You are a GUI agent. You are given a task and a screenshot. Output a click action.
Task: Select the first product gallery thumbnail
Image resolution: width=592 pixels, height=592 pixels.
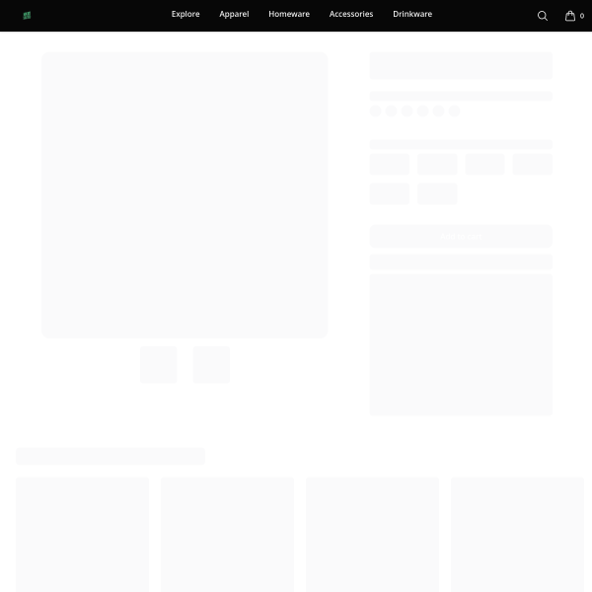click(159, 364)
